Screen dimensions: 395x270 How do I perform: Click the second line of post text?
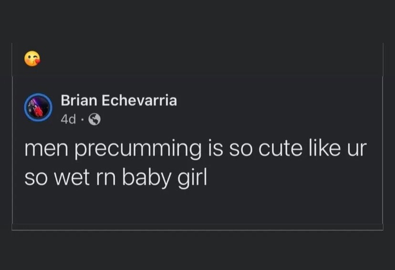coord(116,178)
